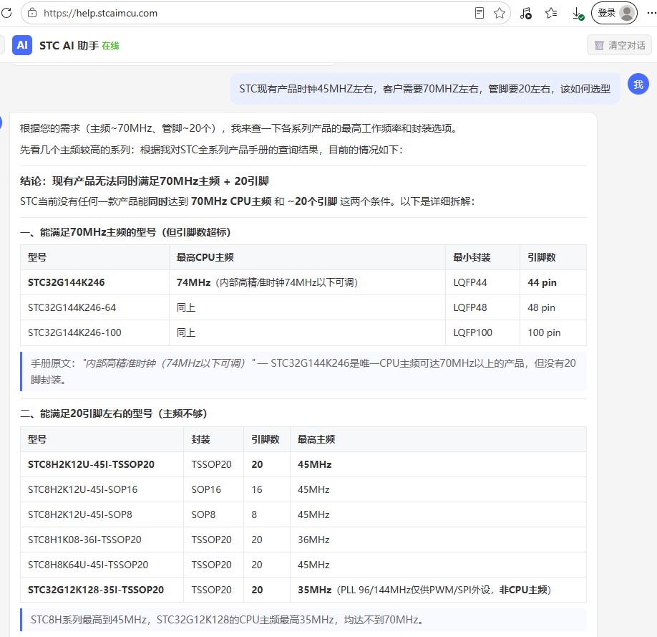Click the 35MHz PLL note cell
The width and height of the screenshot is (657, 637).
[x=438, y=590]
